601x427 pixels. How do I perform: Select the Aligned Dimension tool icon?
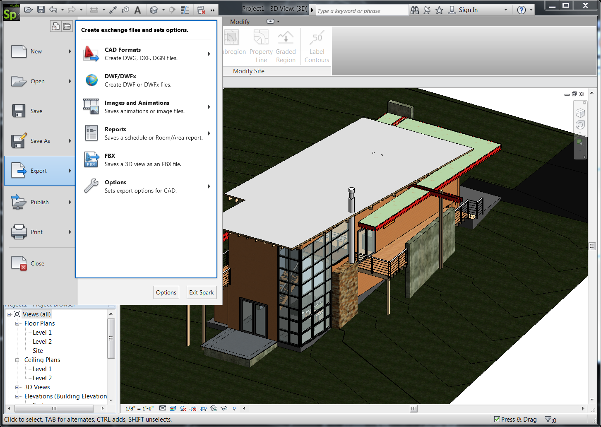pyautogui.click(x=113, y=10)
